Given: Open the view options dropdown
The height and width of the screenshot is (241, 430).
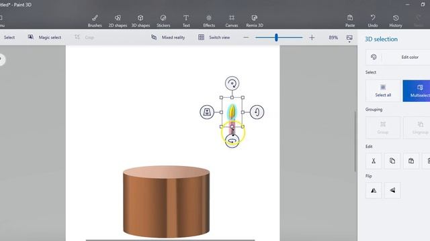Looking at the screenshot, I should tap(349, 38).
